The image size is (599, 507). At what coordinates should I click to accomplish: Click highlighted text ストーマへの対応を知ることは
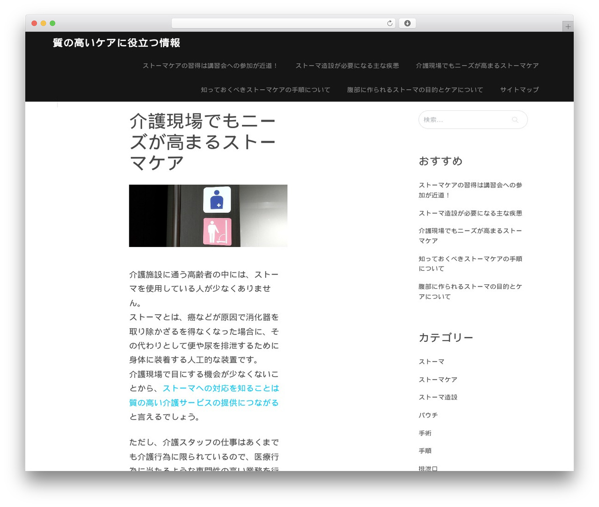[221, 388]
